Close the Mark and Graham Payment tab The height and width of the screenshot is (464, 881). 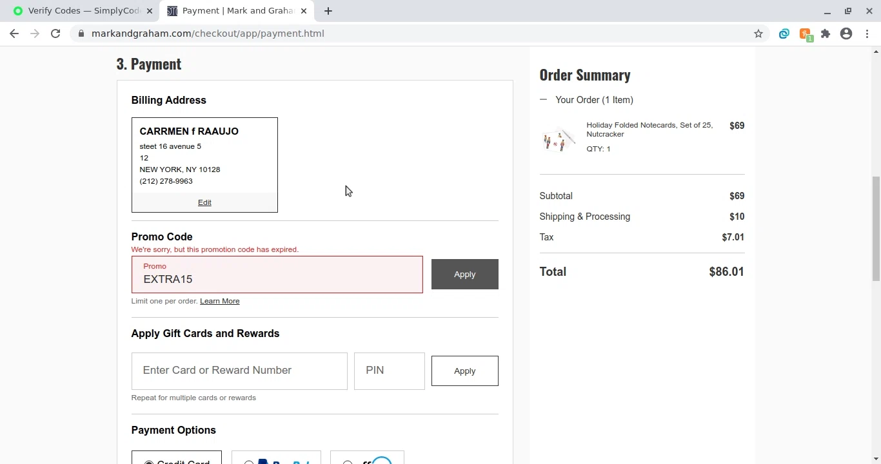point(304,11)
